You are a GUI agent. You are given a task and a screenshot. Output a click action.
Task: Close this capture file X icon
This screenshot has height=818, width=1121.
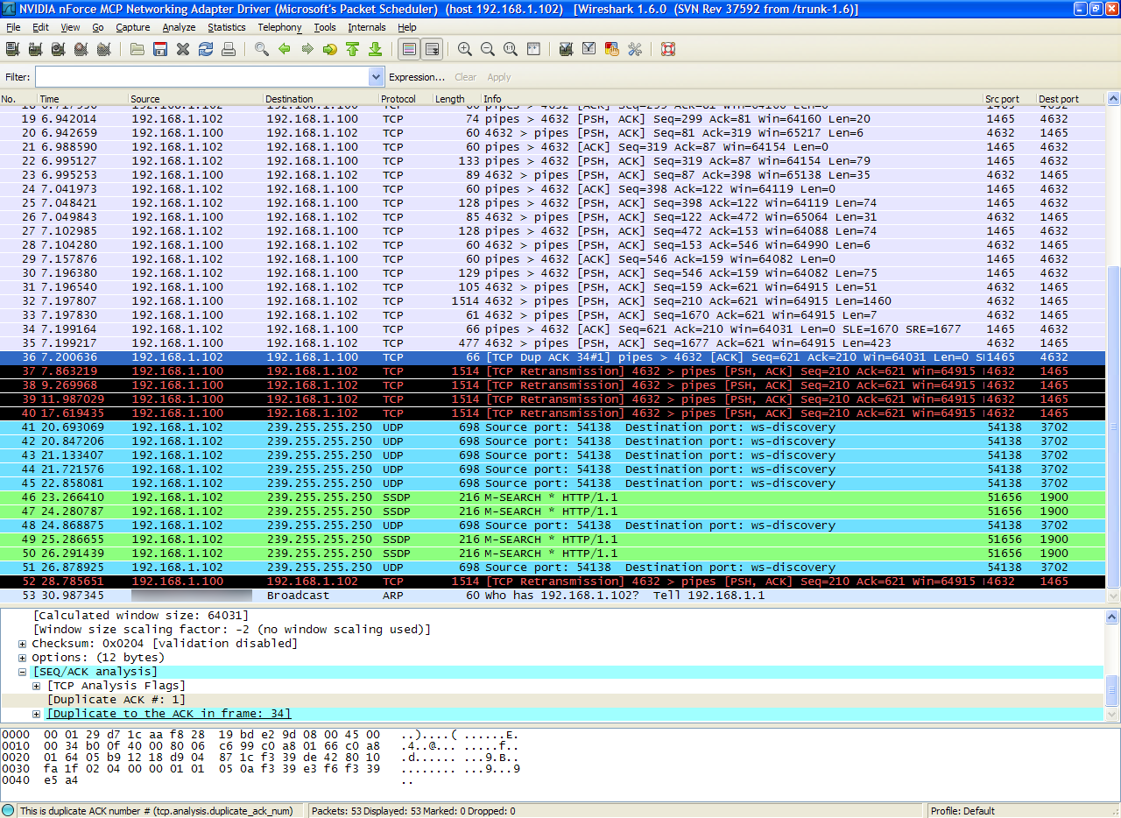(x=183, y=49)
